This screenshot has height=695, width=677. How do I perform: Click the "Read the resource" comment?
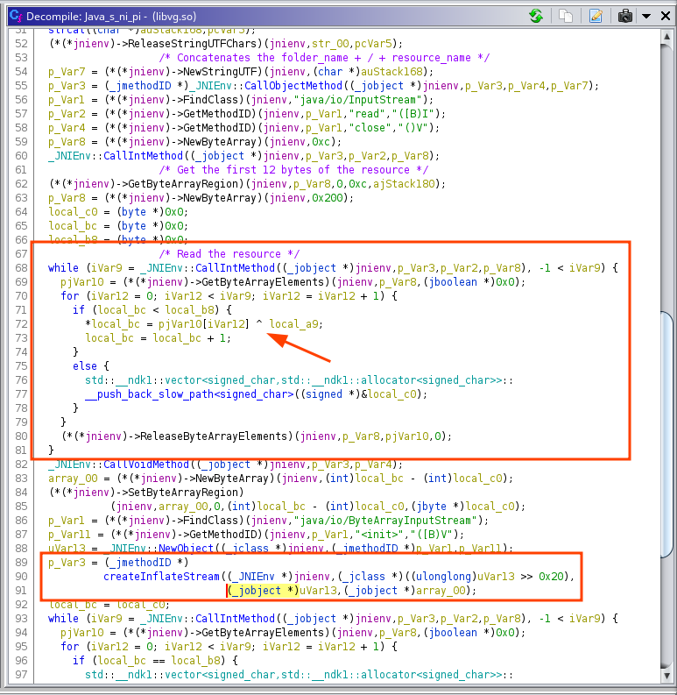pos(229,254)
